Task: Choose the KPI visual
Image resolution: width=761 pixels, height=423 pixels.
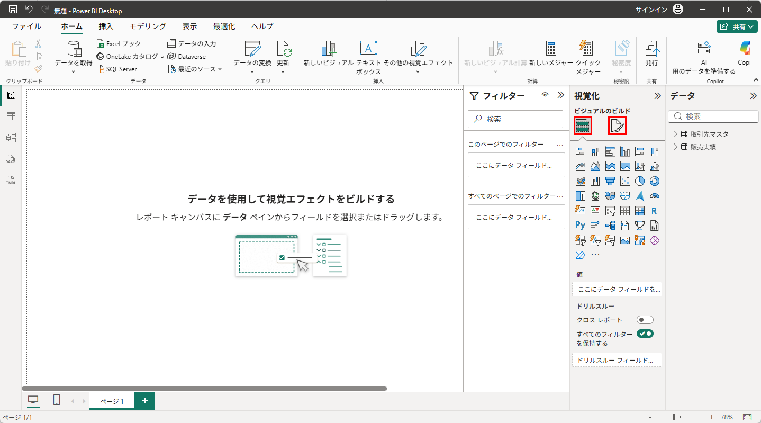Action: click(595, 211)
